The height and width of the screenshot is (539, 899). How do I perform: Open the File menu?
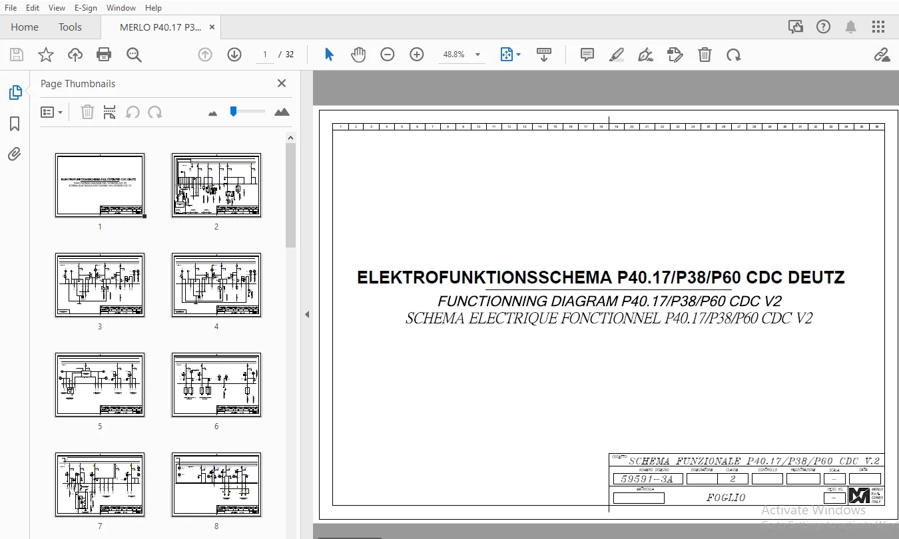(11, 8)
